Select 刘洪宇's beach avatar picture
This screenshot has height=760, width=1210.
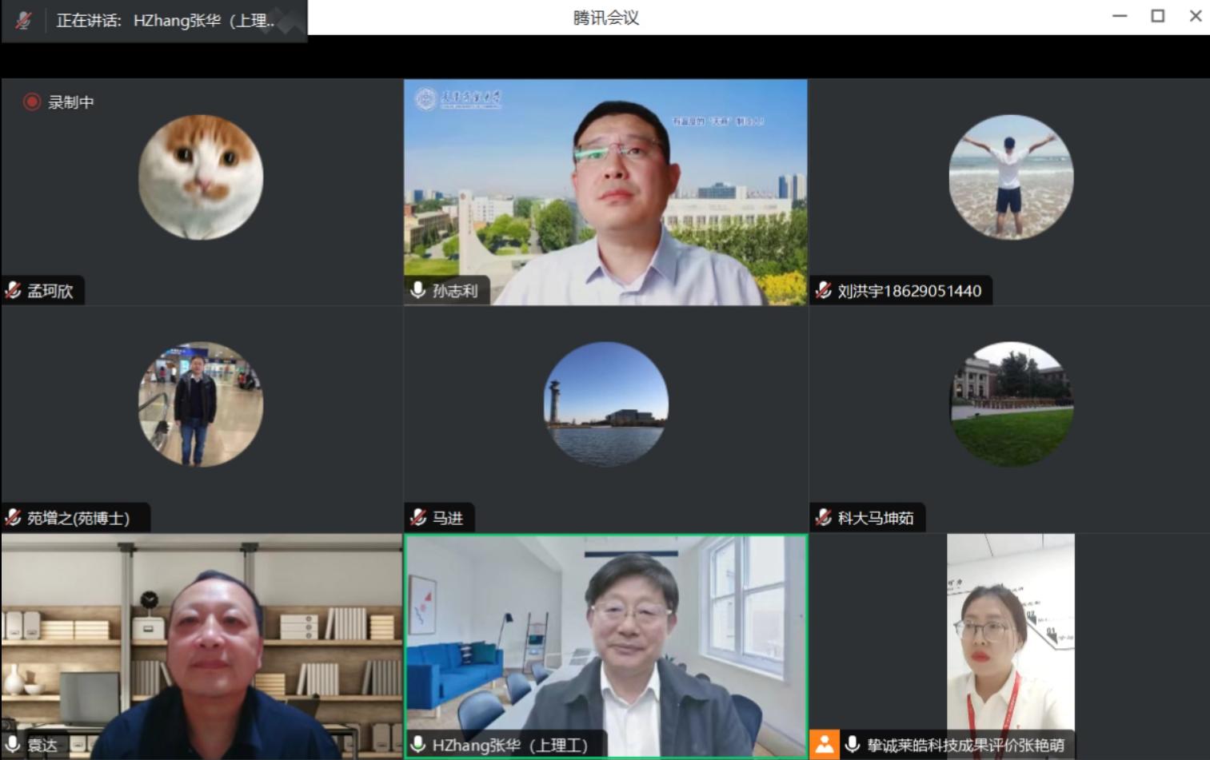click(1011, 177)
